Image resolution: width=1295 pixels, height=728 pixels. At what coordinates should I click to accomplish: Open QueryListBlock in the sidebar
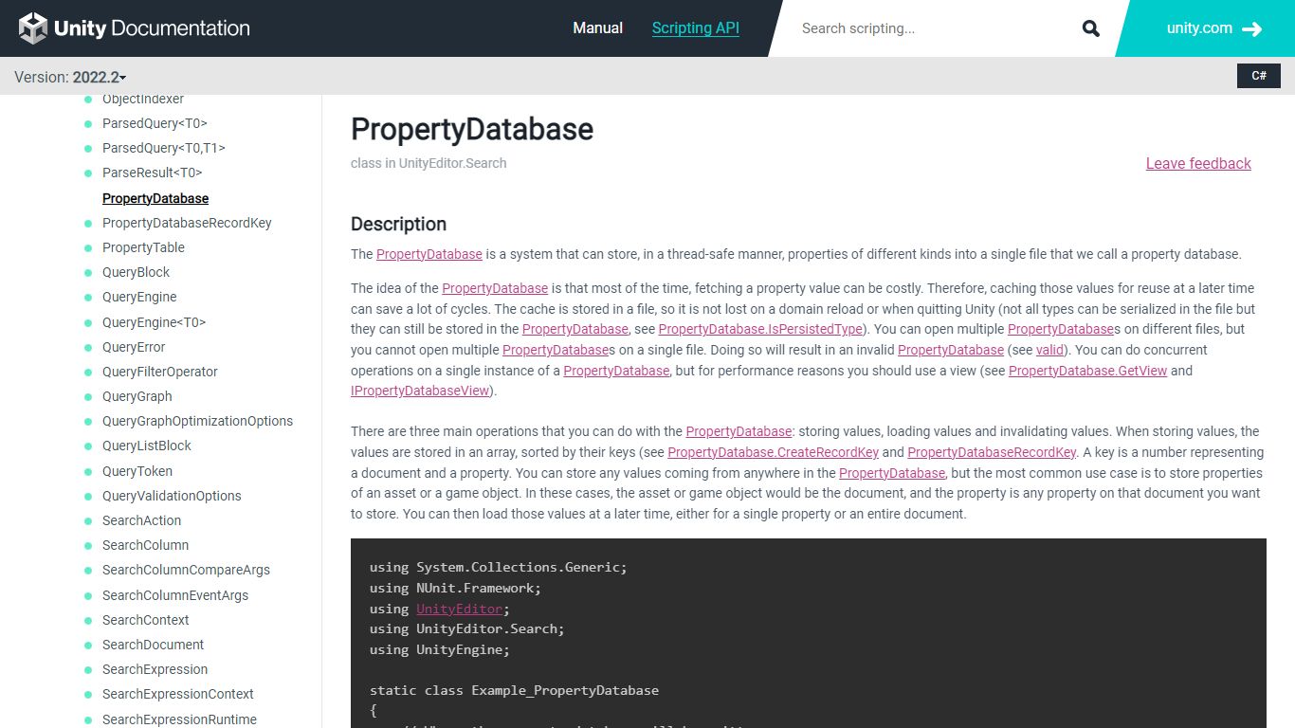(x=147, y=446)
